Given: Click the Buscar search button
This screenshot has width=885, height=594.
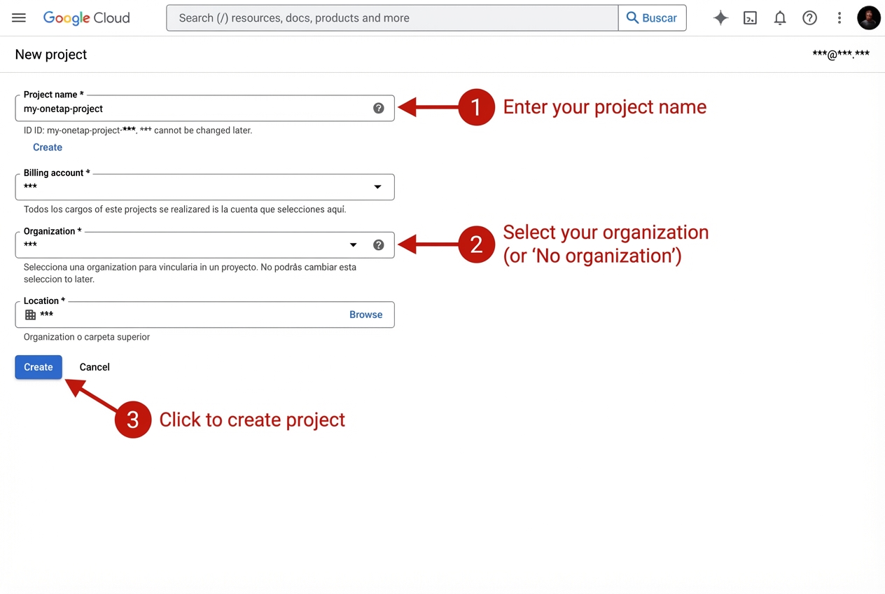Looking at the screenshot, I should point(652,18).
